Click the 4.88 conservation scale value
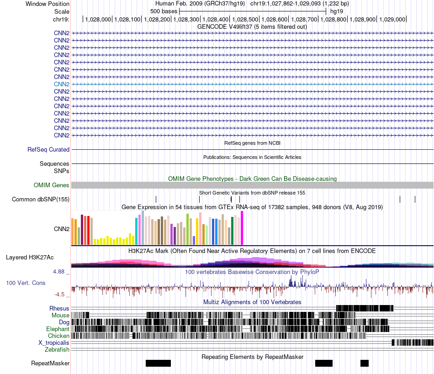 [58, 272]
